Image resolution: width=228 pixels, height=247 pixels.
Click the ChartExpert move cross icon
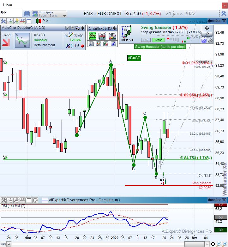pos(115,28)
